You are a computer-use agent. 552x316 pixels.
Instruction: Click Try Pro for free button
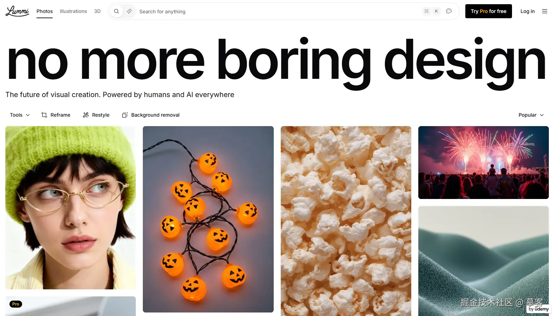coord(488,11)
